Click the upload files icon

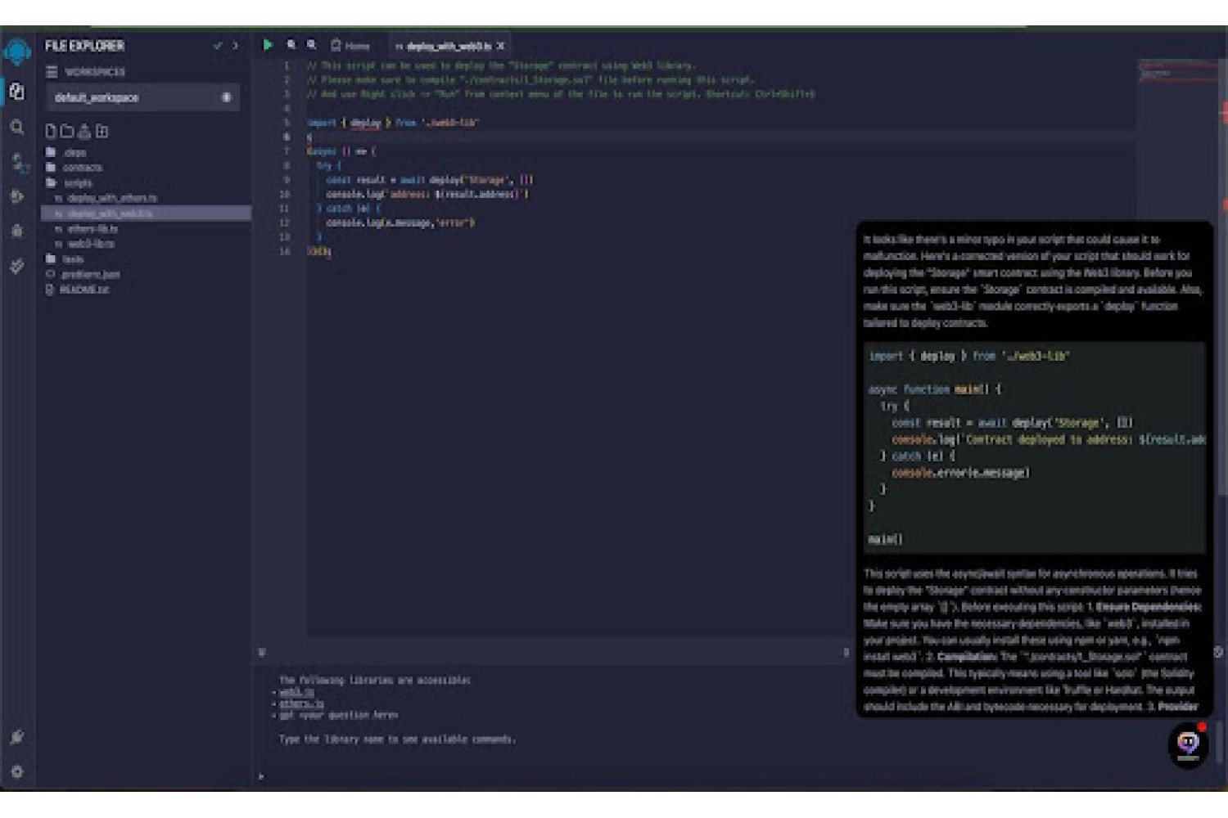tap(84, 131)
